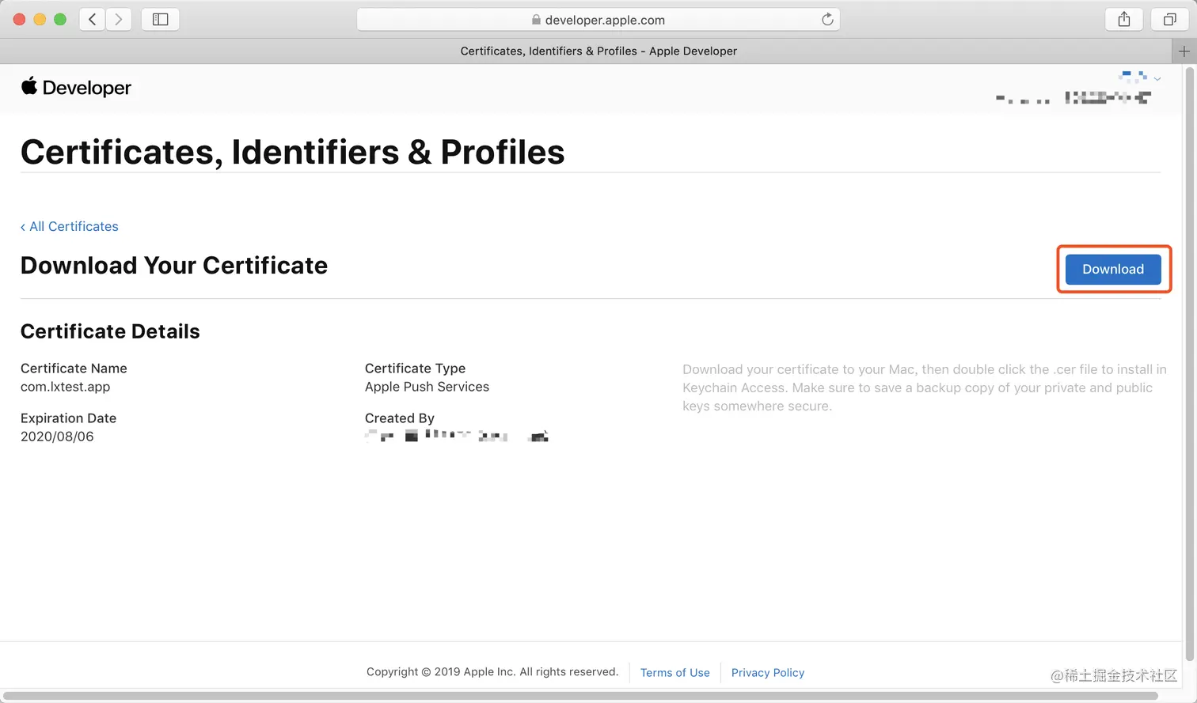Select the Certificates, Identifiers & Profiles tab
Image resolution: width=1197 pixels, height=703 pixels.
click(x=598, y=51)
